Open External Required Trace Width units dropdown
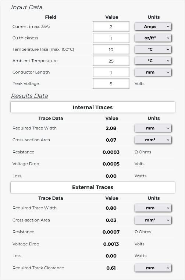 click(x=153, y=208)
